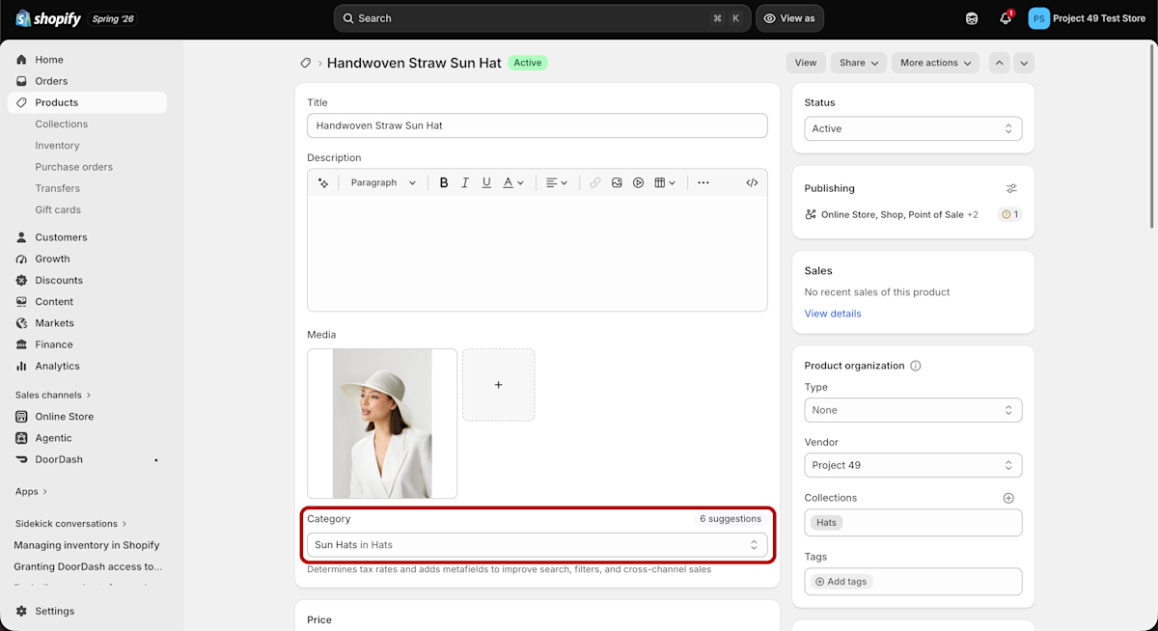Open the Category selector showing Sun Hats
Image resolution: width=1158 pixels, height=631 pixels.
[538, 545]
